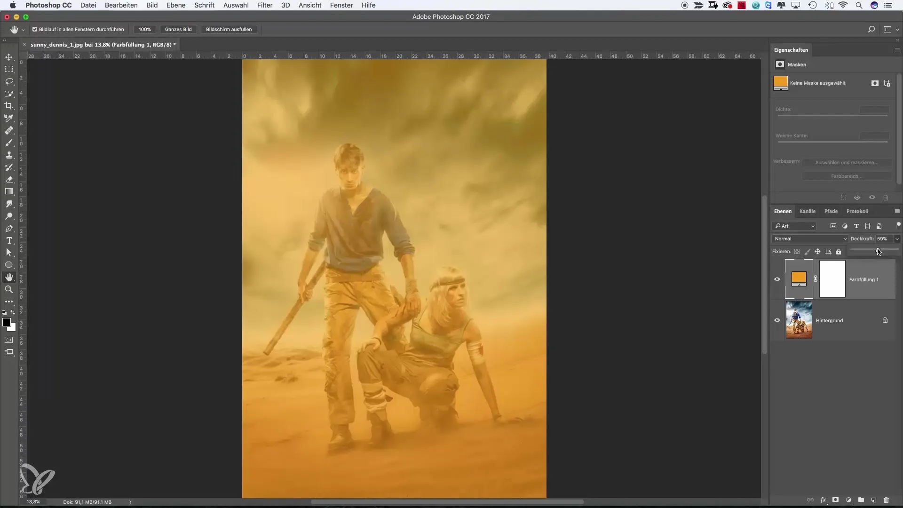Select the Zoom tool
The height and width of the screenshot is (508, 903).
[x=9, y=289]
